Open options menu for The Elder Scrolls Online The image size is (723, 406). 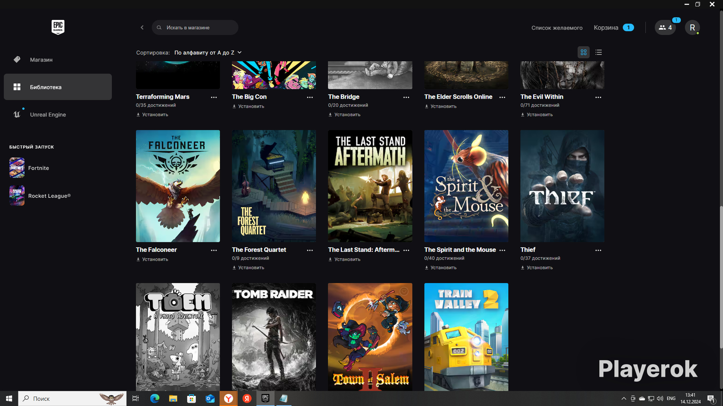click(x=502, y=97)
